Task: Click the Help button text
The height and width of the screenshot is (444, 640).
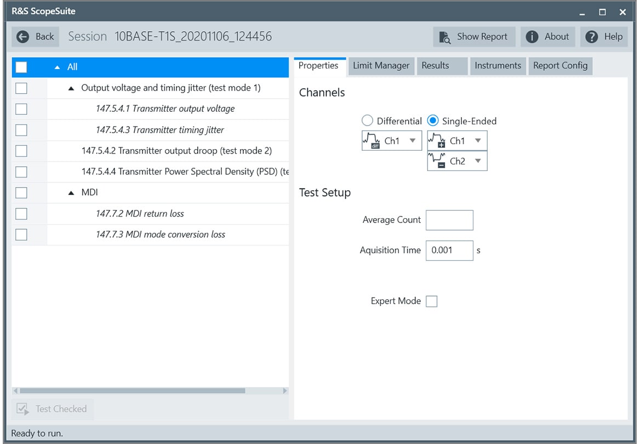Action: point(613,37)
